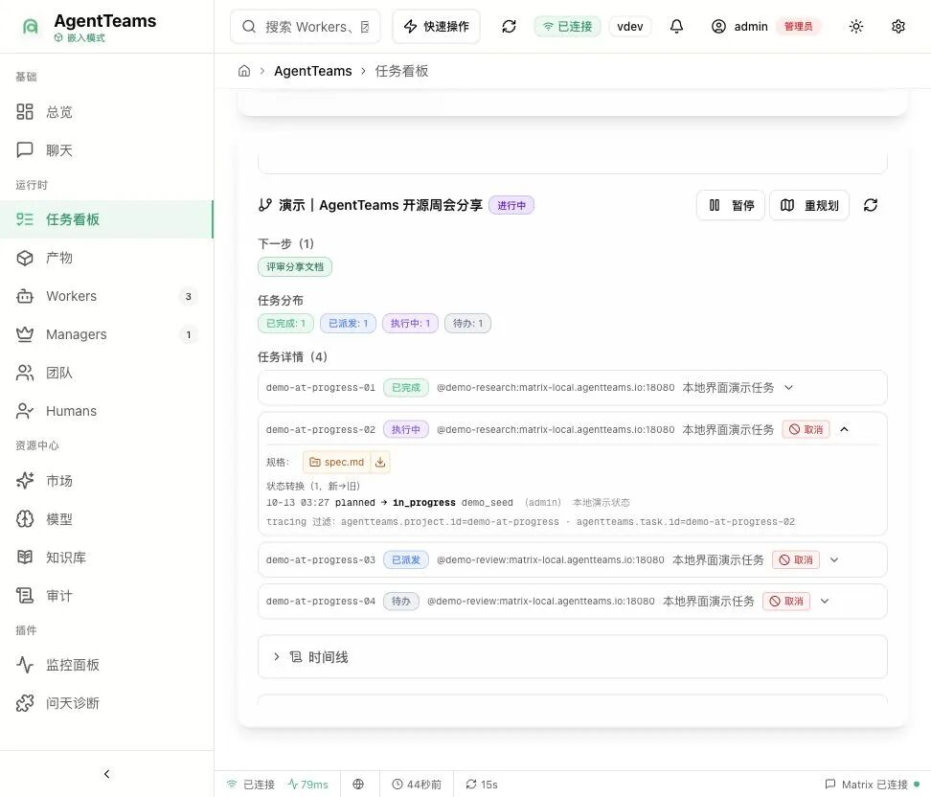The image size is (931, 797).
Task: Click the 待办: 1 distribution badge
Action: tap(467, 323)
